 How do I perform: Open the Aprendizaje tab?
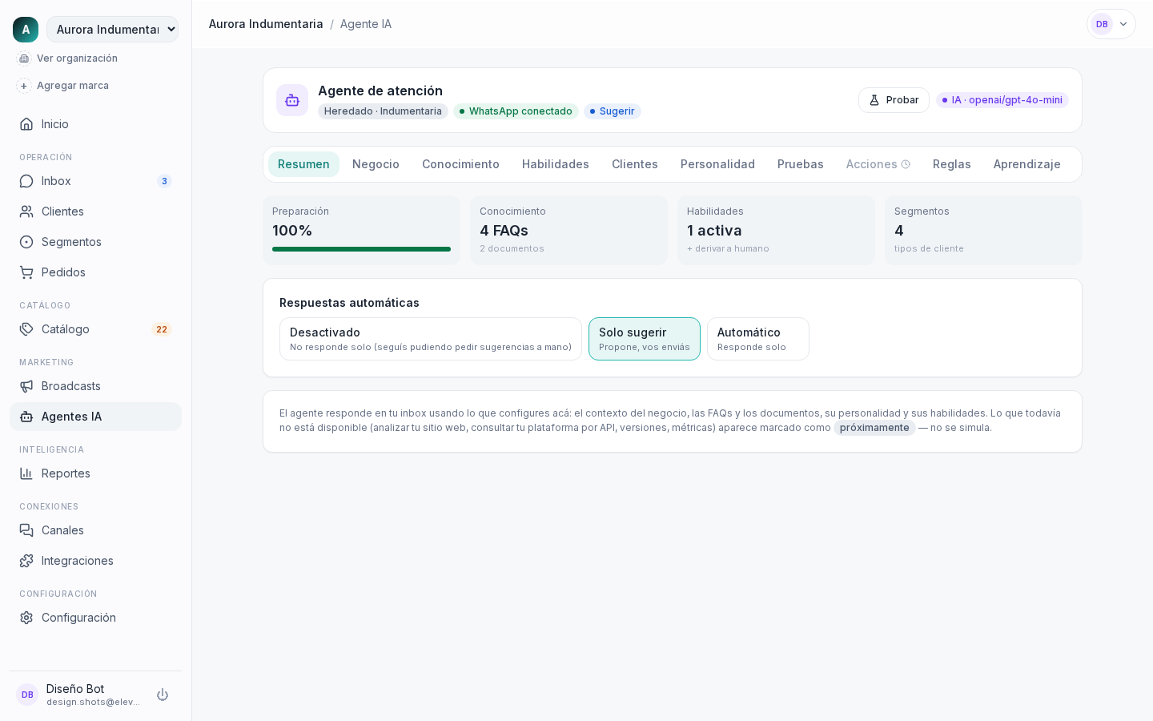pyautogui.click(x=1027, y=164)
